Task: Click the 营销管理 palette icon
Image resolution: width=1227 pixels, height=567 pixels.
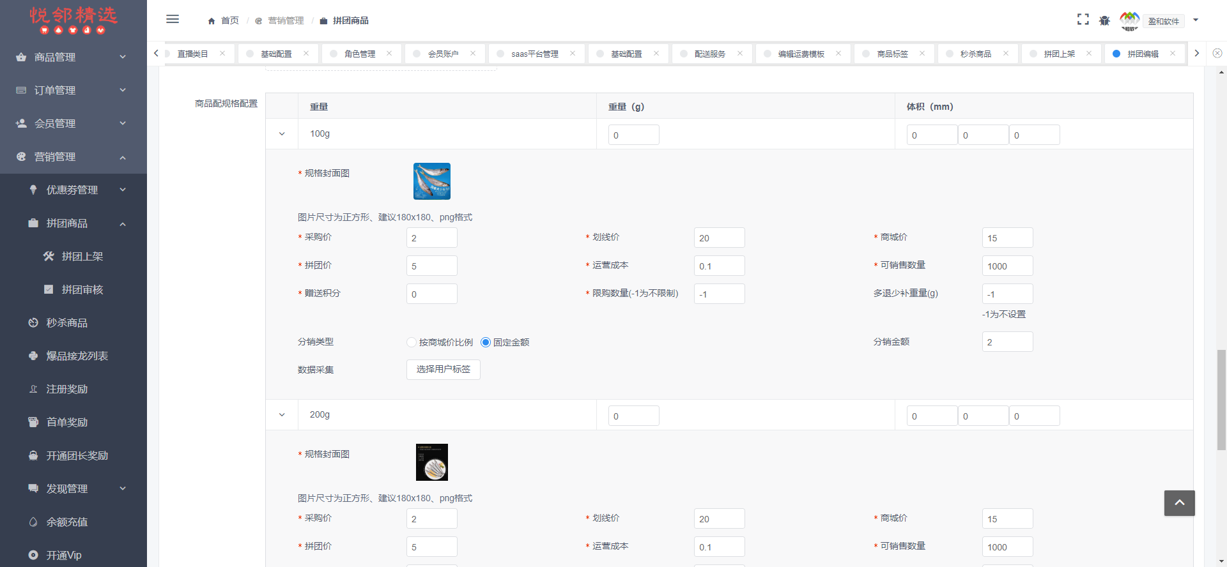Action: pos(21,156)
